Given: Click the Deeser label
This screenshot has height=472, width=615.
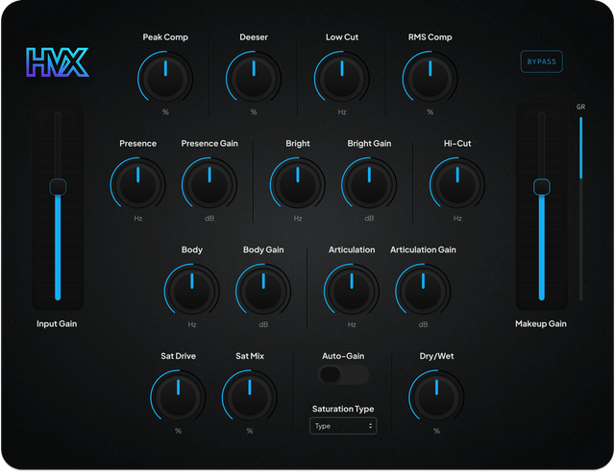Looking at the screenshot, I should [254, 37].
